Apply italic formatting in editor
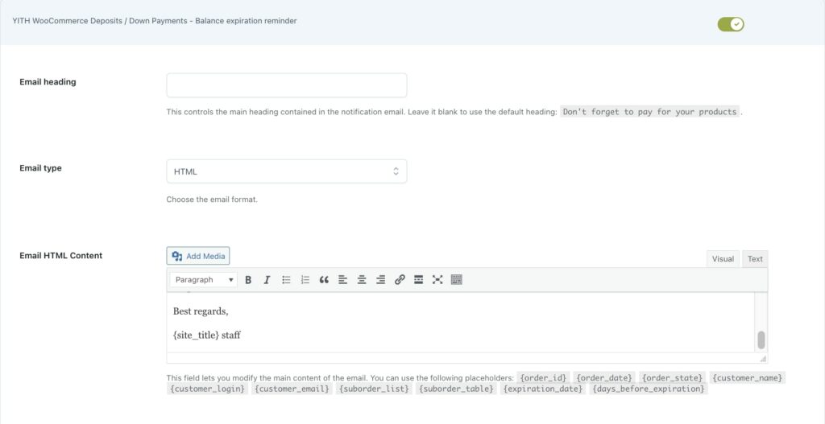The image size is (825, 424). (x=267, y=280)
